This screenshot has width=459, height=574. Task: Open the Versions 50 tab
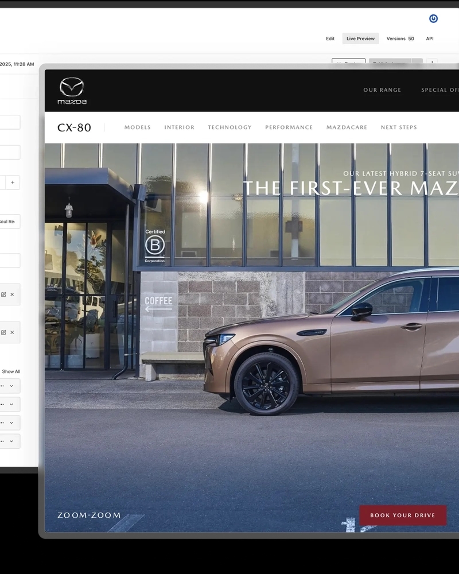[x=400, y=38]
